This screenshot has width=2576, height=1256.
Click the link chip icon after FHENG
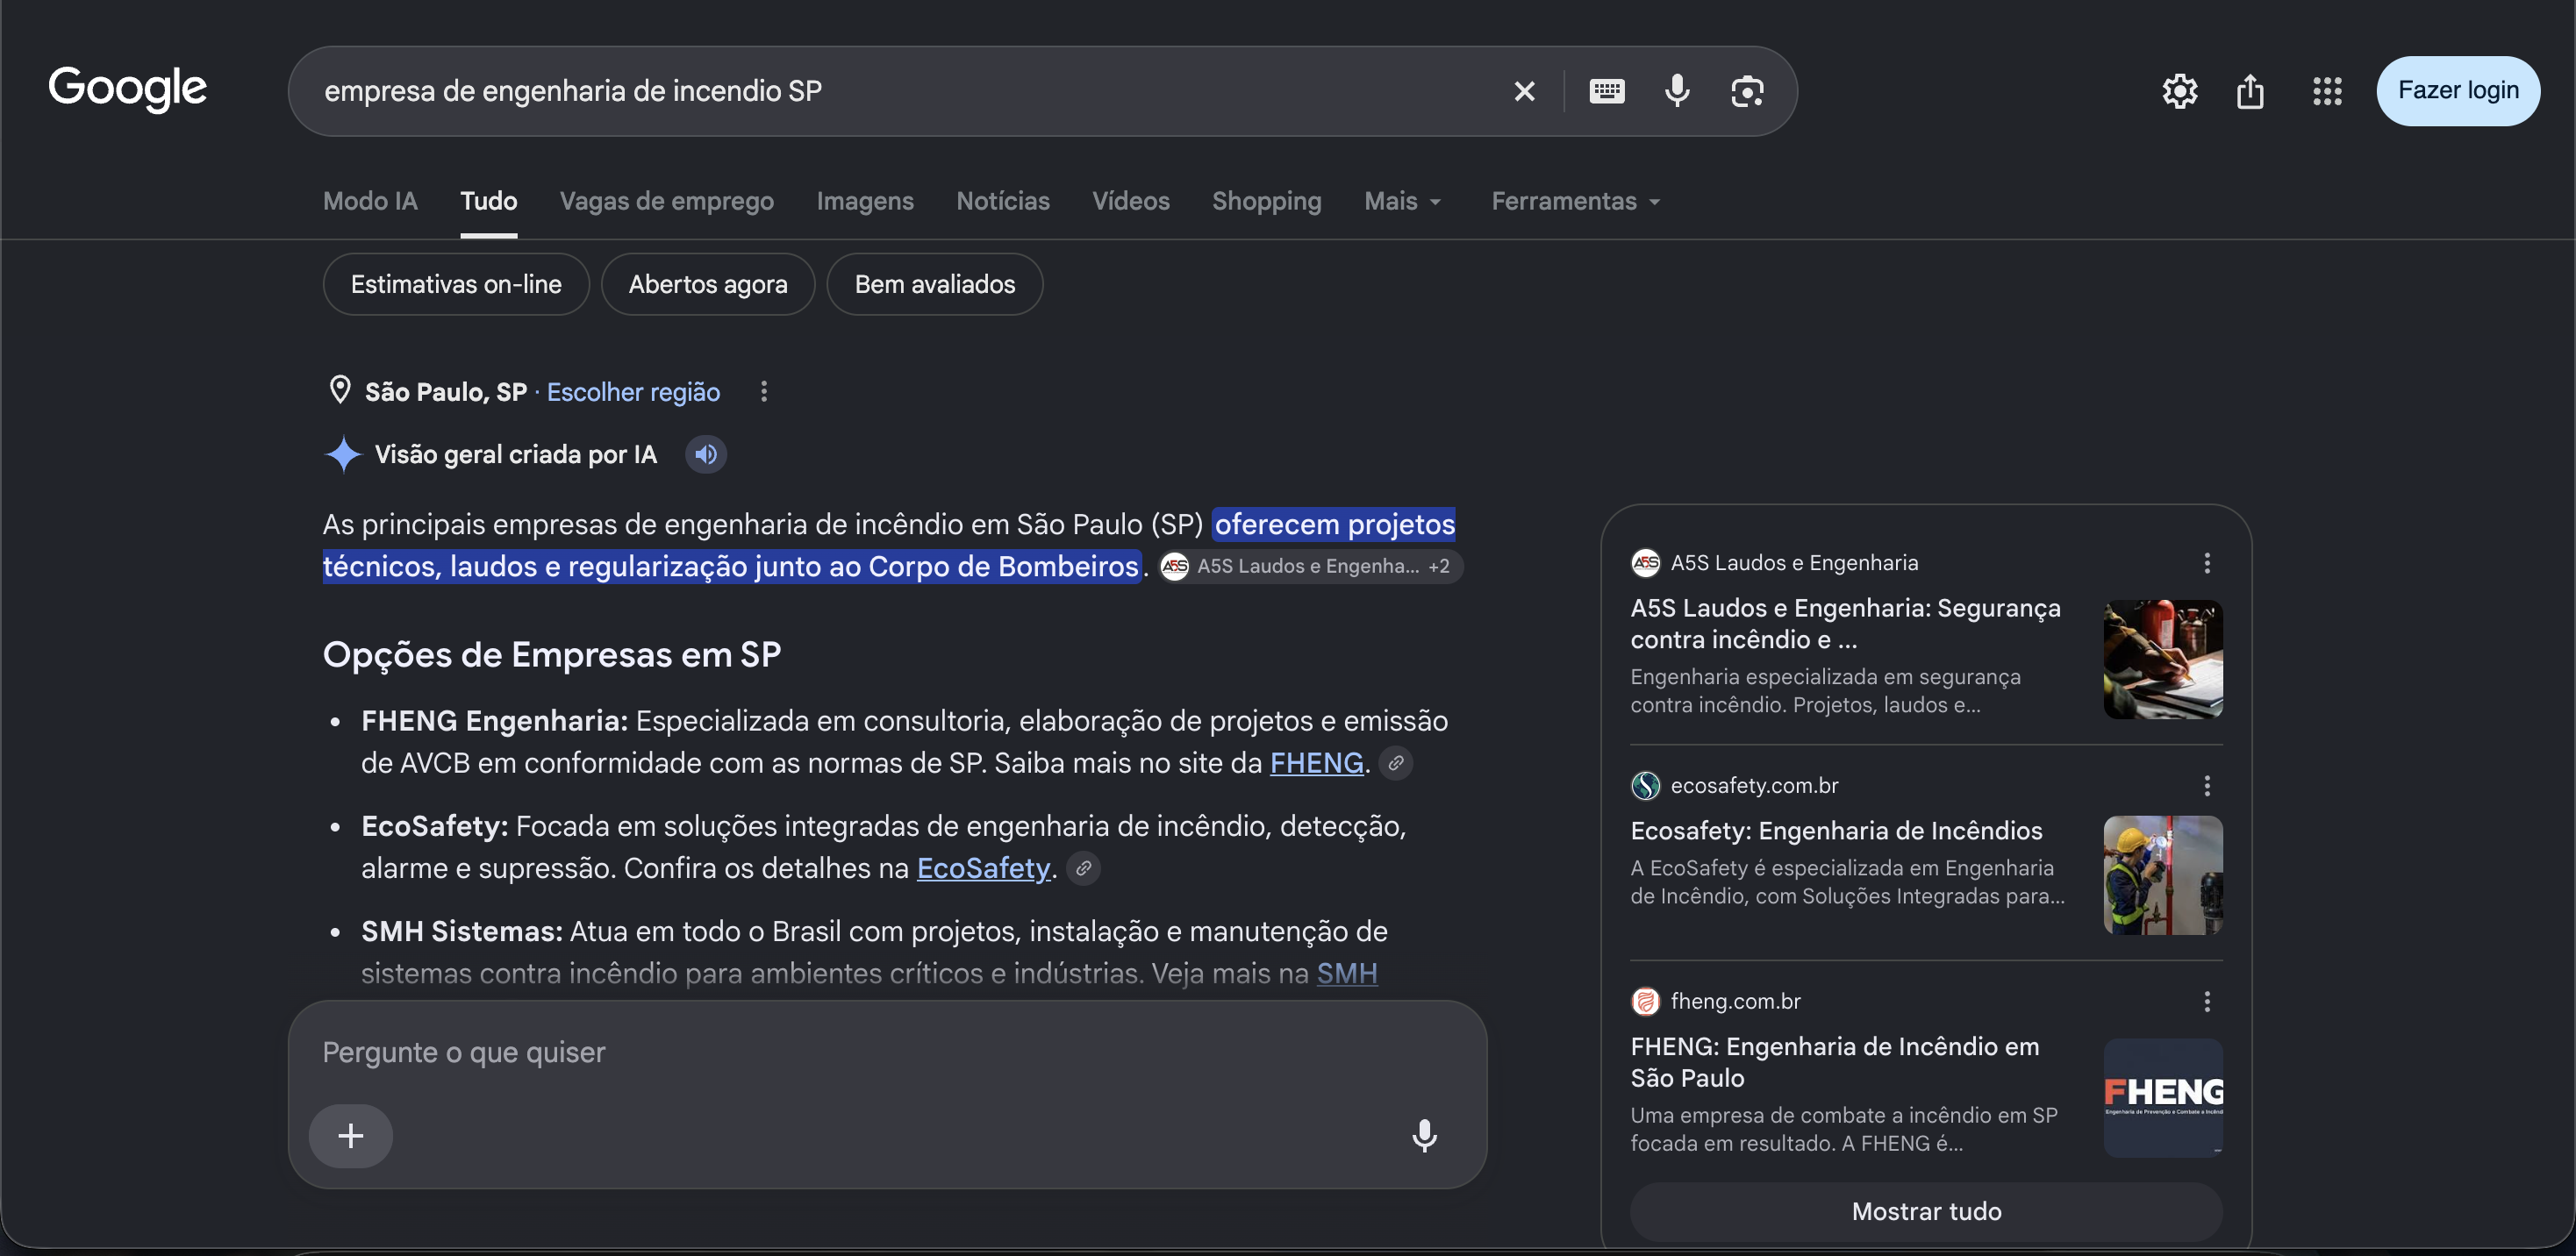coord(1396,762)
